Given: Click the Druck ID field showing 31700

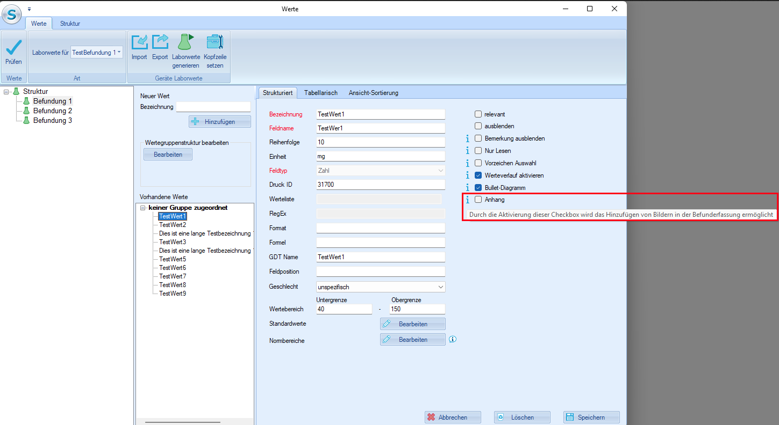Looking at the screenshot, I should [381, 185].
